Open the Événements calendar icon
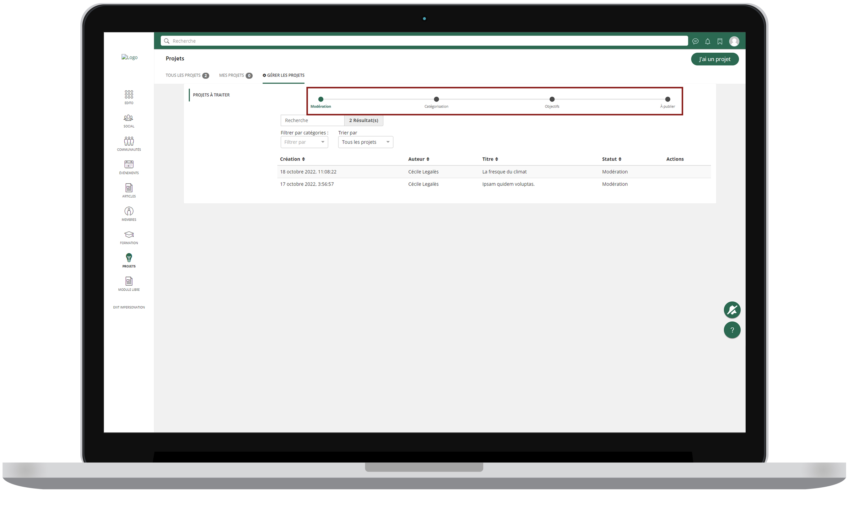The width and height of the screenshot is (848, 513). click(129, 165)
